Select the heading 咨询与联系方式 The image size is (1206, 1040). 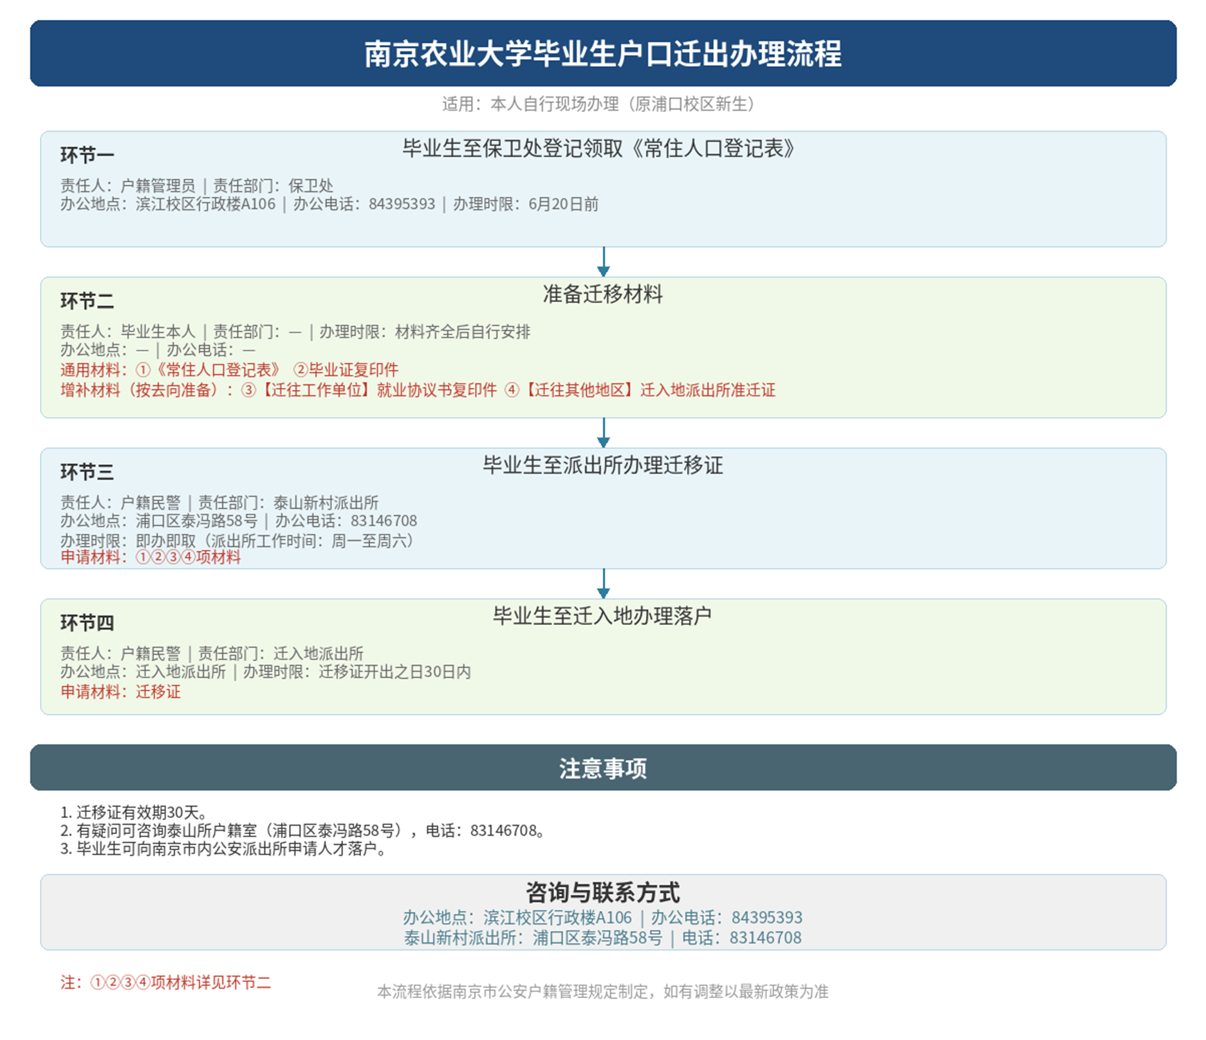[603, 893]
